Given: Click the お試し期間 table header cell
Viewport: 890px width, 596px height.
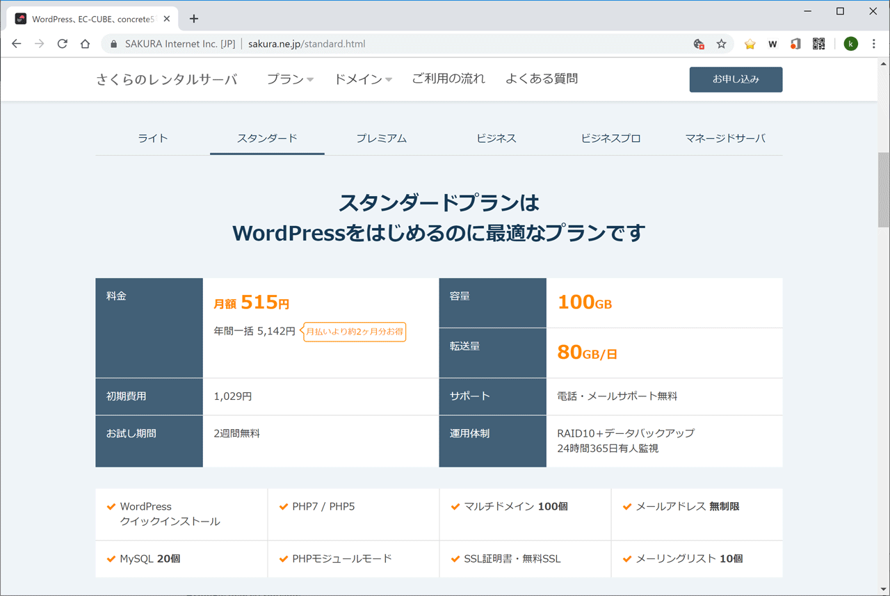Looking at the screenshot, I should [x=149, y=441].
